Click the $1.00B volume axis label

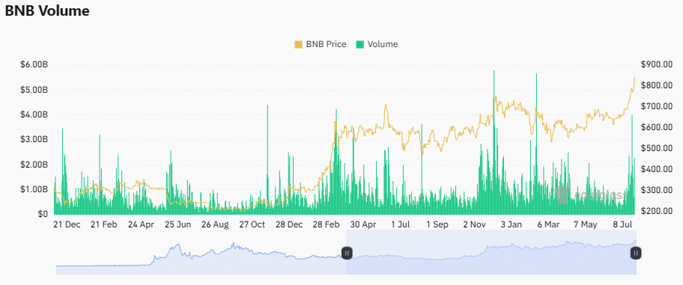[x=34, y=189]
